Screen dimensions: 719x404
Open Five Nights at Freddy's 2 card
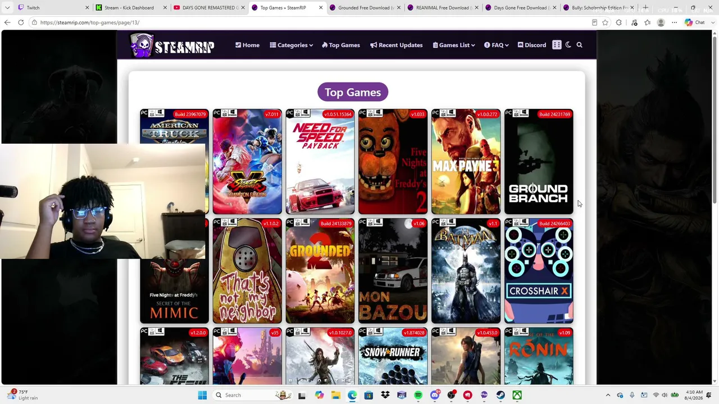tap(393, 162)
